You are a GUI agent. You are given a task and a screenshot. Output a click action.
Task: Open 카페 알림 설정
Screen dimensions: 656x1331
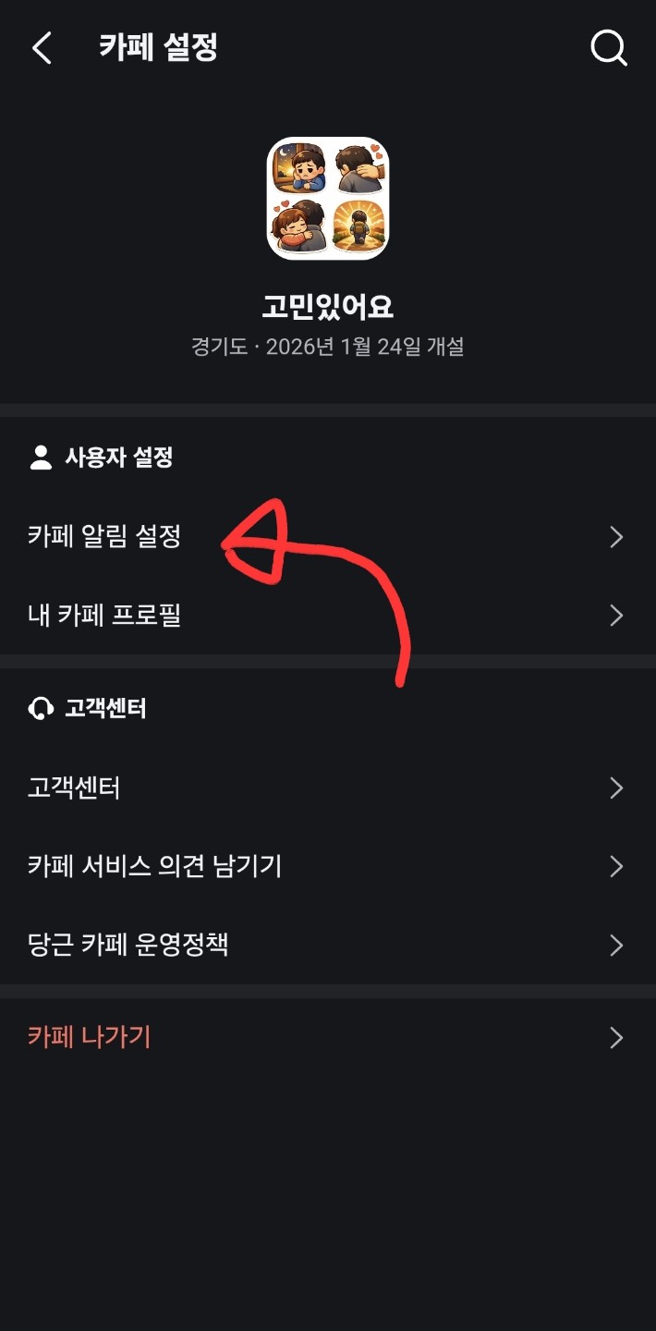coord(328,537)
